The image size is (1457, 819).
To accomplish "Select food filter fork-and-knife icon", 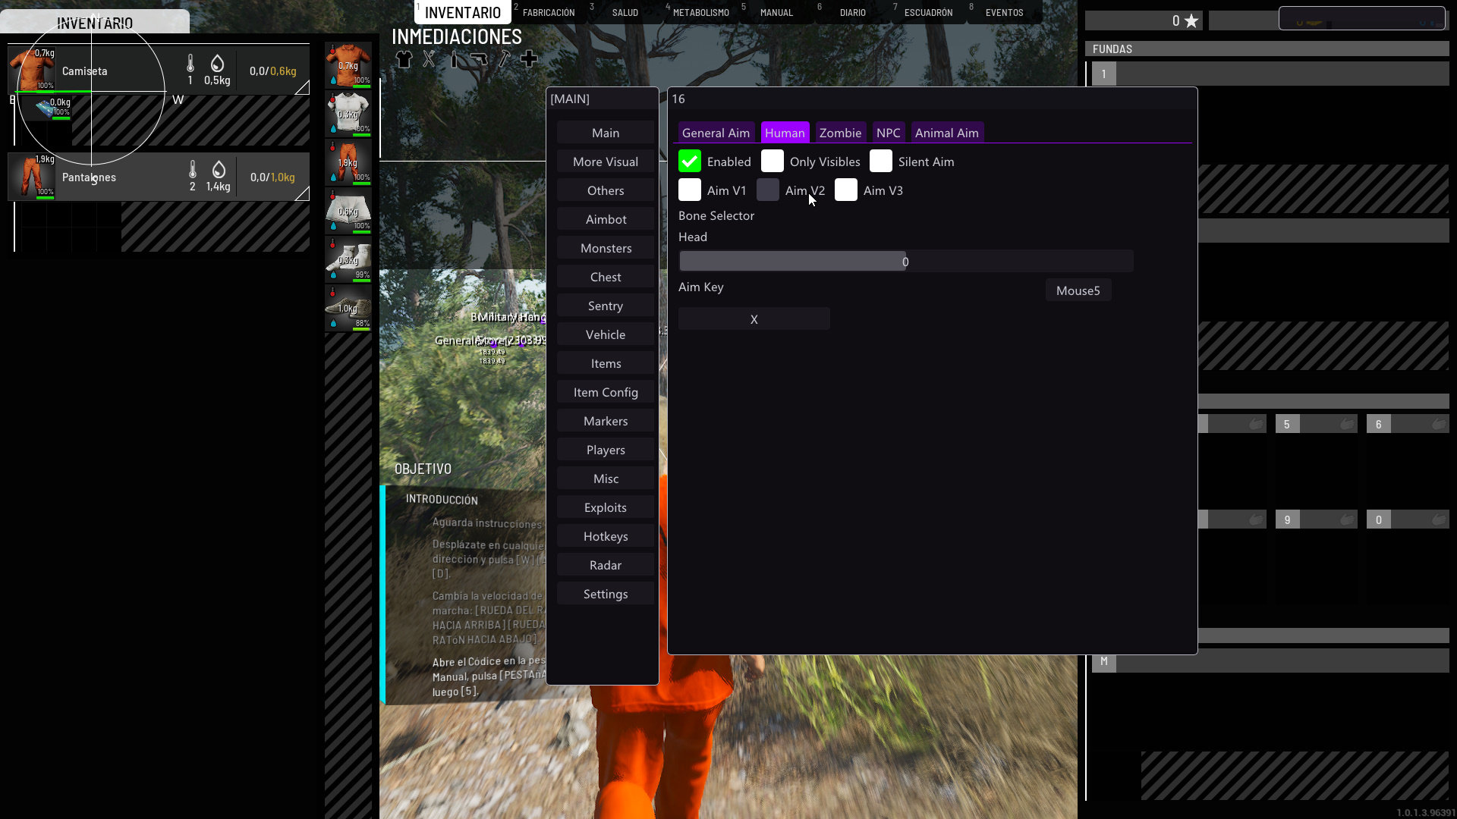I will pos(430,59).
